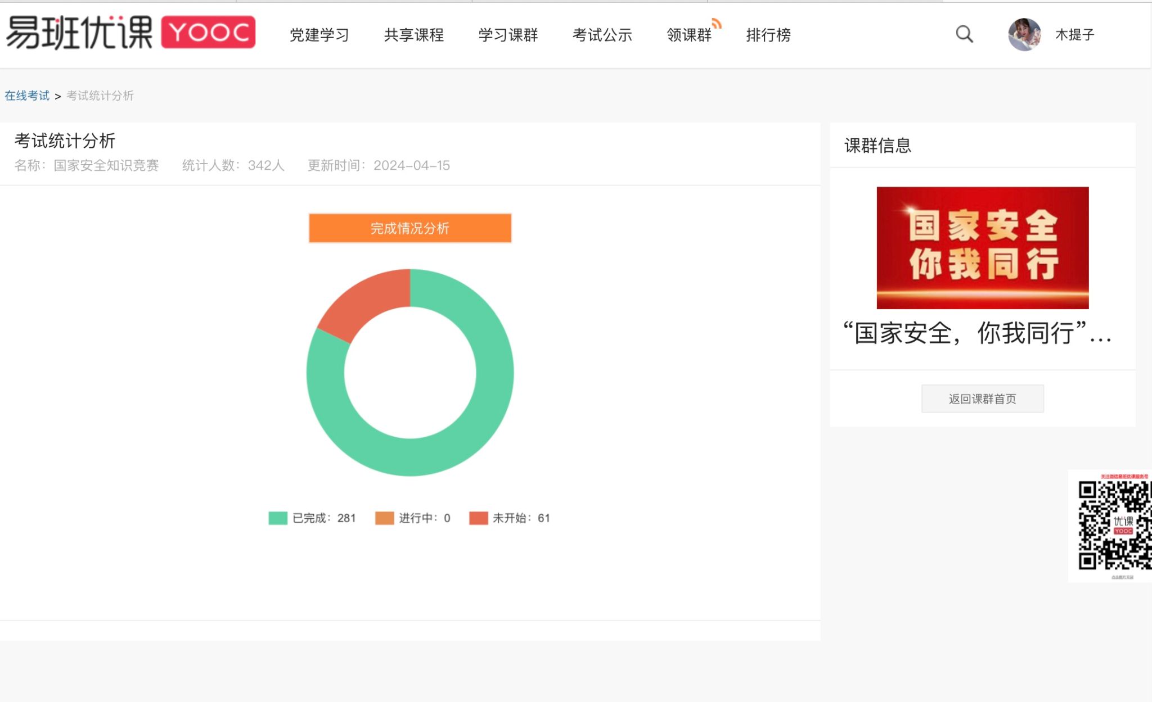The width and height of the screenshot is (1152, 702).
Task: View the 排行榜 rankings
Action: point(768,35)
